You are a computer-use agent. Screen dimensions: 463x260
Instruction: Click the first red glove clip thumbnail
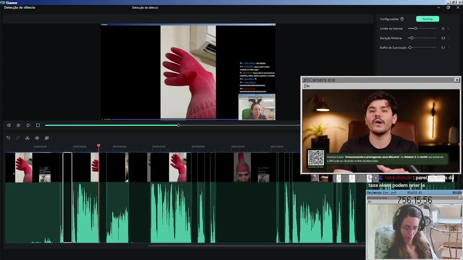(24, 167)
